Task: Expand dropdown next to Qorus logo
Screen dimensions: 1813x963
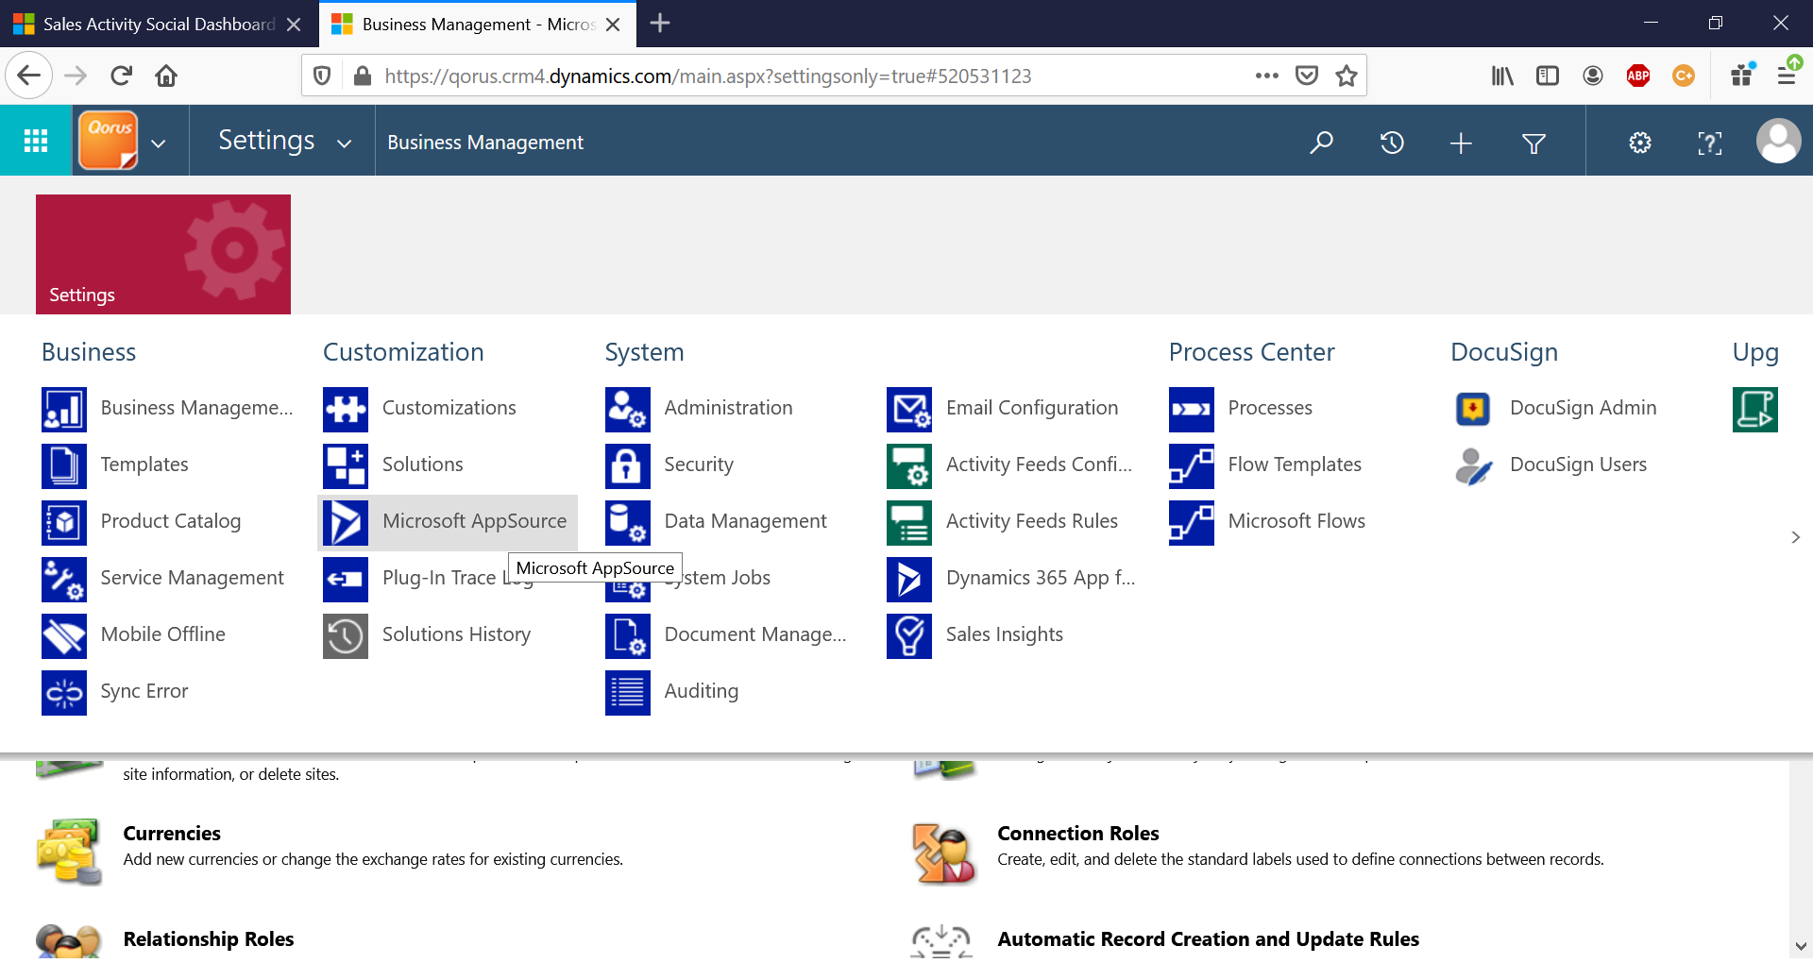Action: [x=159, y=144]
